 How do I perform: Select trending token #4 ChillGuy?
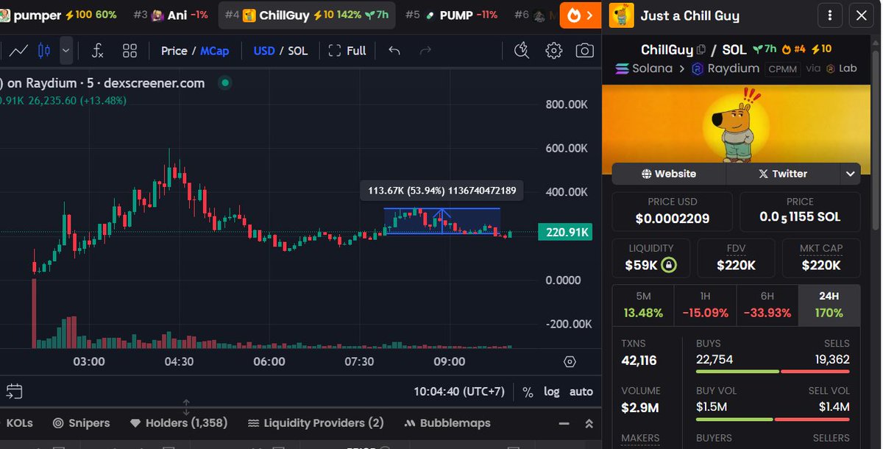click(307, 15)
